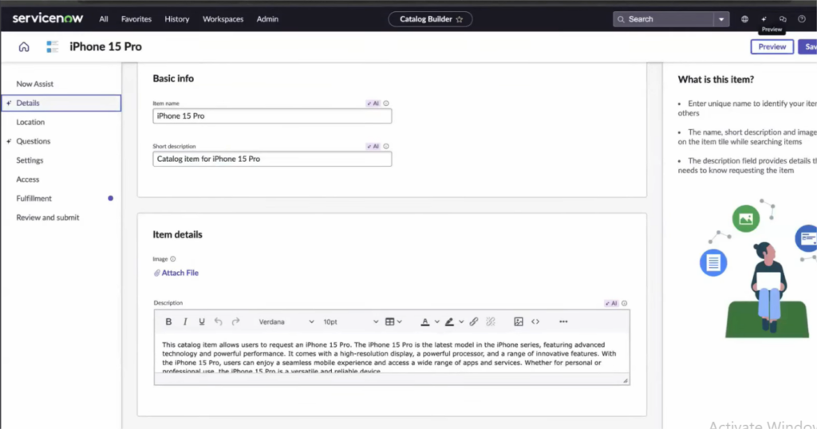Favorite Catalog Builder with star icon
The height and width of the screenshot is (429, 817).
459,19
